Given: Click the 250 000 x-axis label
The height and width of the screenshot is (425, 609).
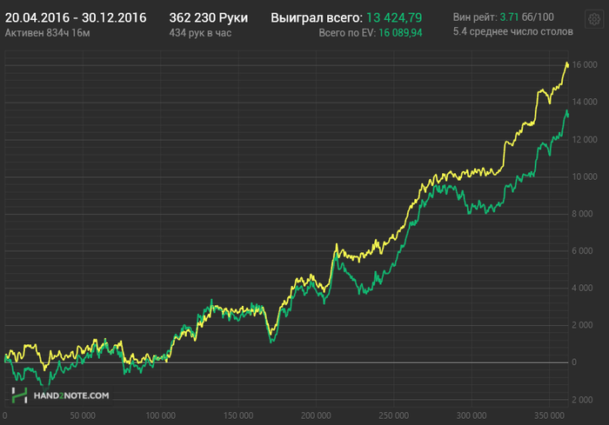Looking at the screenshot, I should pos(393,415).
